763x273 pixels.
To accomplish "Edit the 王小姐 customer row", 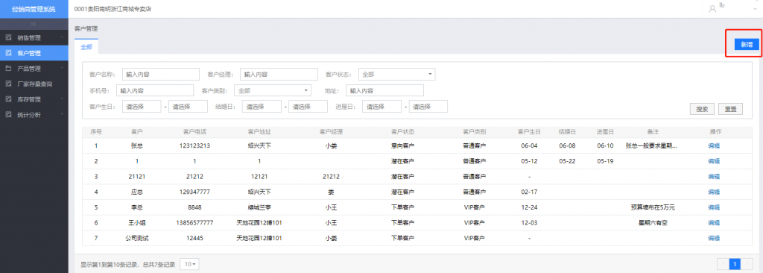I will point(713,223).
